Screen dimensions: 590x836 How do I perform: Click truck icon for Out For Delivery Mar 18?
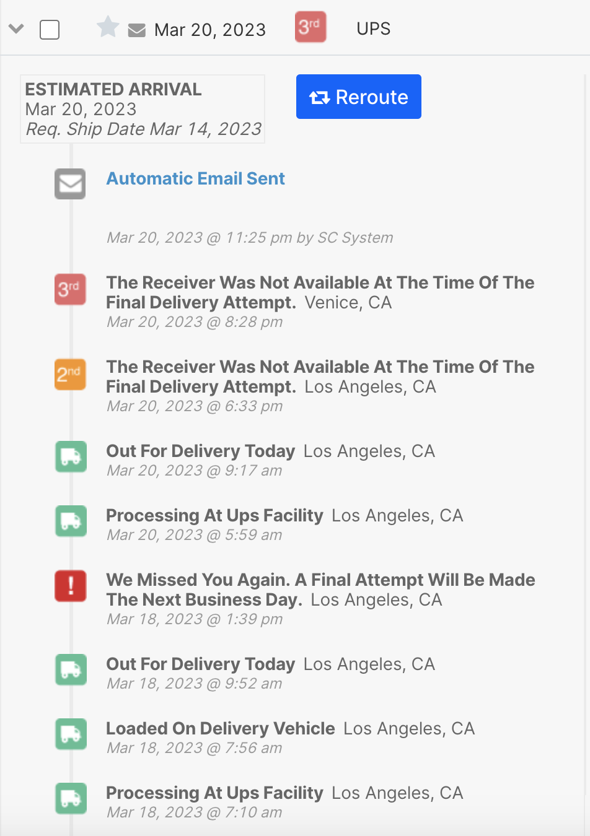(71, 670)
